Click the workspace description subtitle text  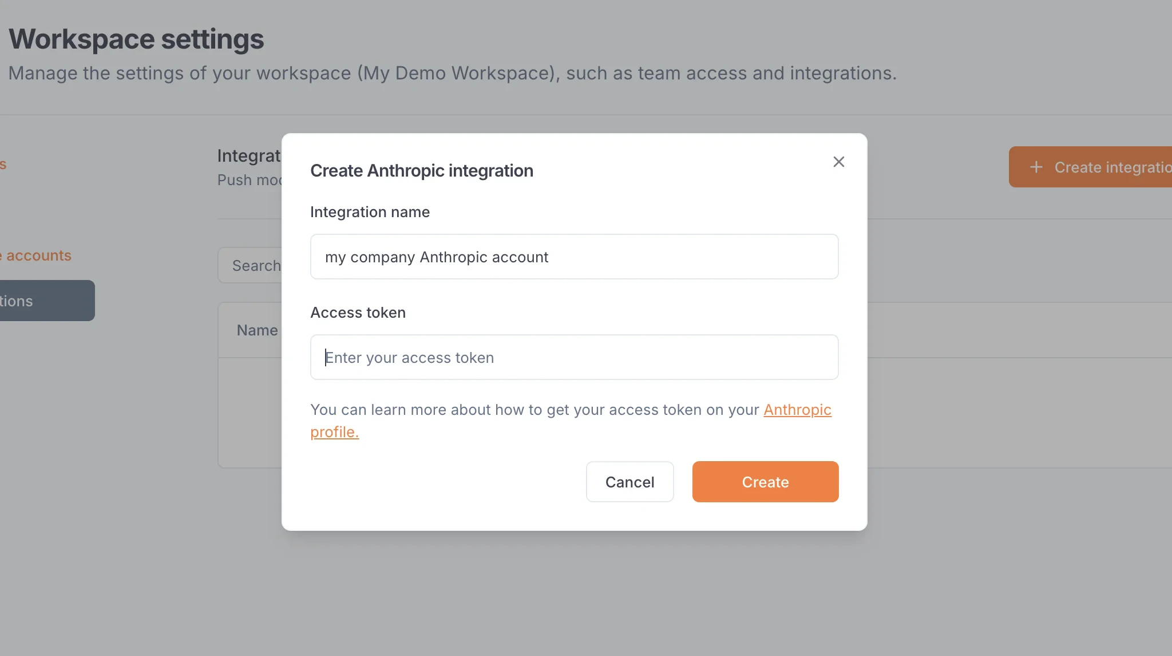[452, 73]
